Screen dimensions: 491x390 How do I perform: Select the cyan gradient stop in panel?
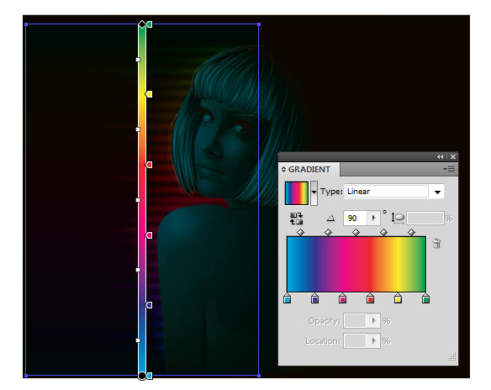tap(288, 298)
